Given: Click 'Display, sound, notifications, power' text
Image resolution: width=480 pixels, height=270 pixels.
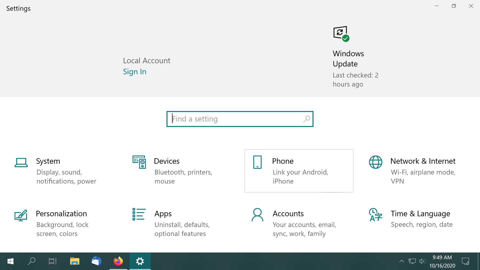Looking at the screenshot, I should [x=66, y=177].
